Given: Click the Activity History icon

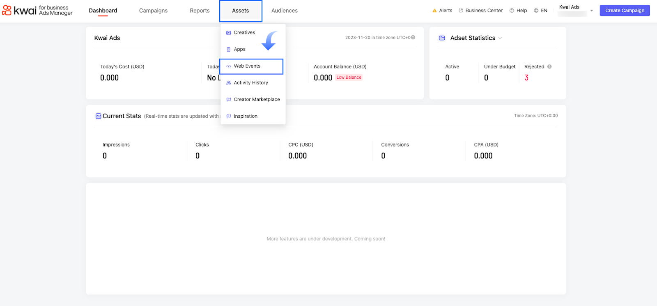Looking at the screenshot, I should click(x=229, y=83).
